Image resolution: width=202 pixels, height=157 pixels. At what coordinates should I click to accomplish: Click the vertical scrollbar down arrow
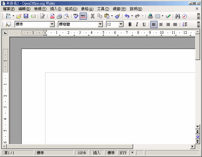click(x=197, y=127)
